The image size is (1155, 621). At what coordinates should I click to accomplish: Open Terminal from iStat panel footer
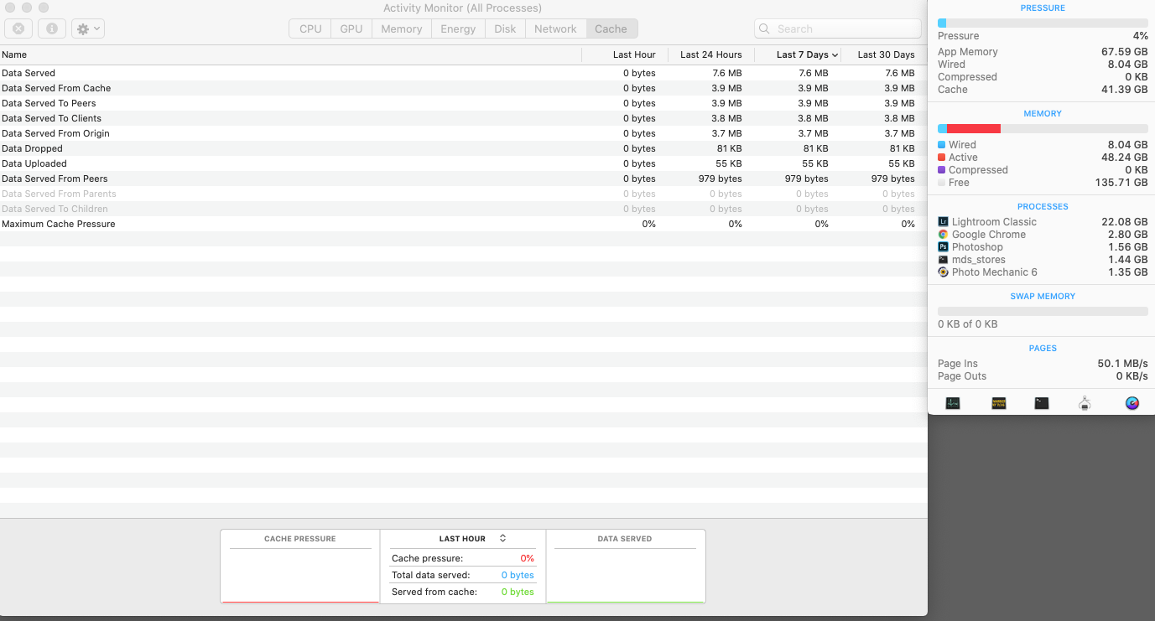tap(1042, 403)
